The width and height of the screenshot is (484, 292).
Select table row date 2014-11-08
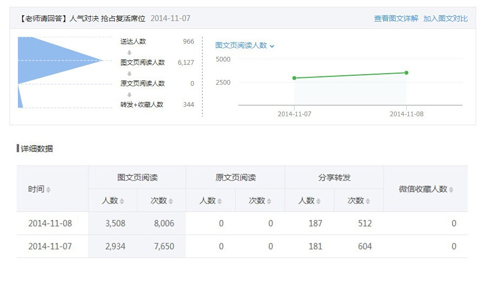click(x=50, y=223)
